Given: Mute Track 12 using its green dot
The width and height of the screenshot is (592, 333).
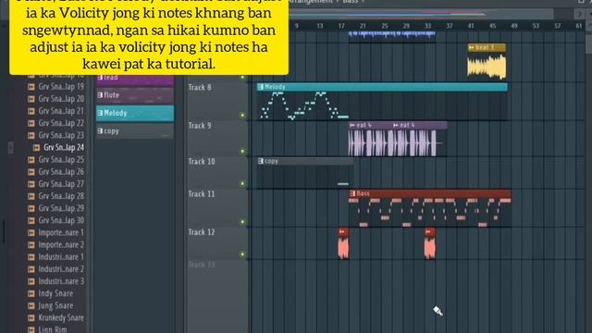Looking at the screenshot, I should 242,254.
